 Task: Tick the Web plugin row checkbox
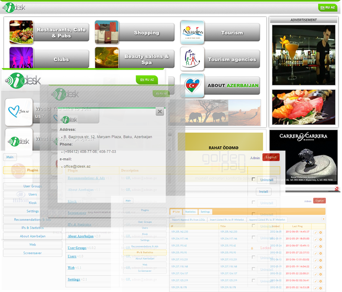(253, 269)
